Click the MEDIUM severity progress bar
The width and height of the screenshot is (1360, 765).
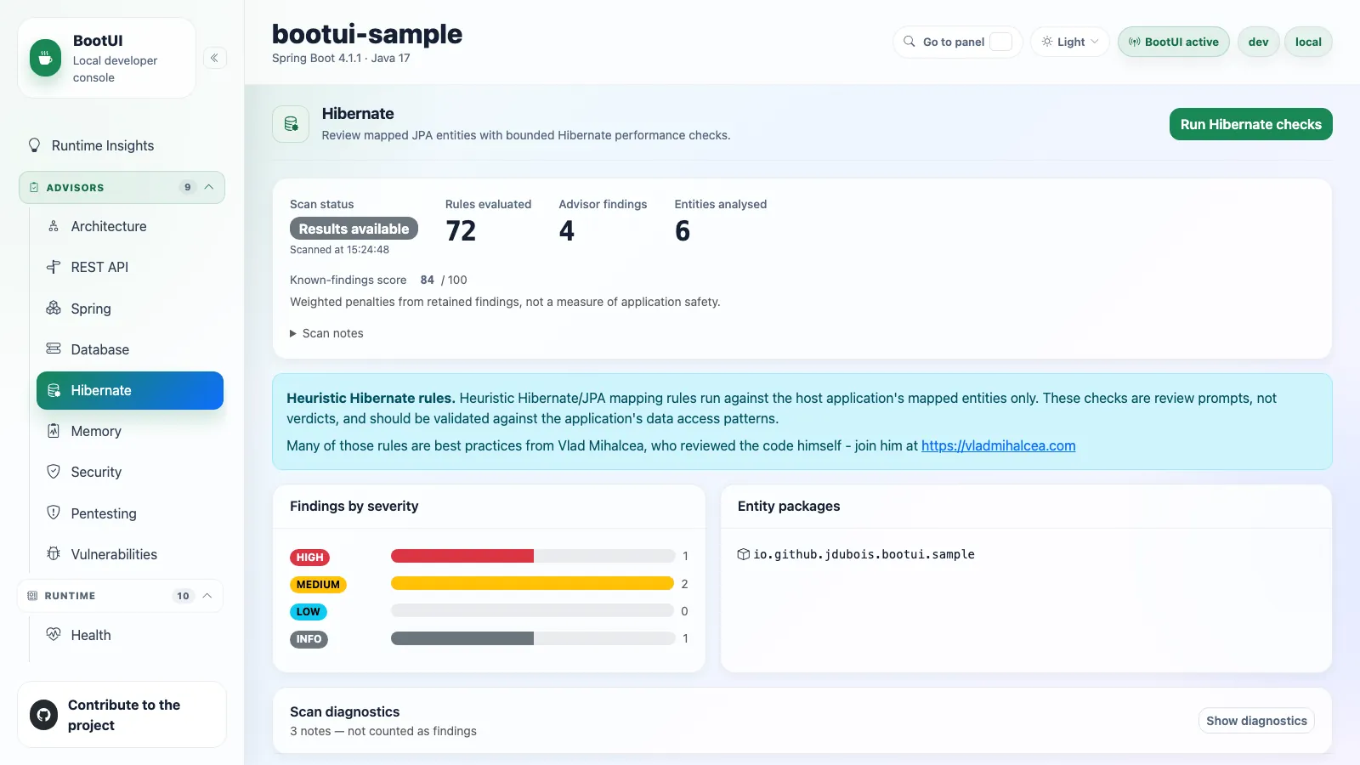(532, 583)
